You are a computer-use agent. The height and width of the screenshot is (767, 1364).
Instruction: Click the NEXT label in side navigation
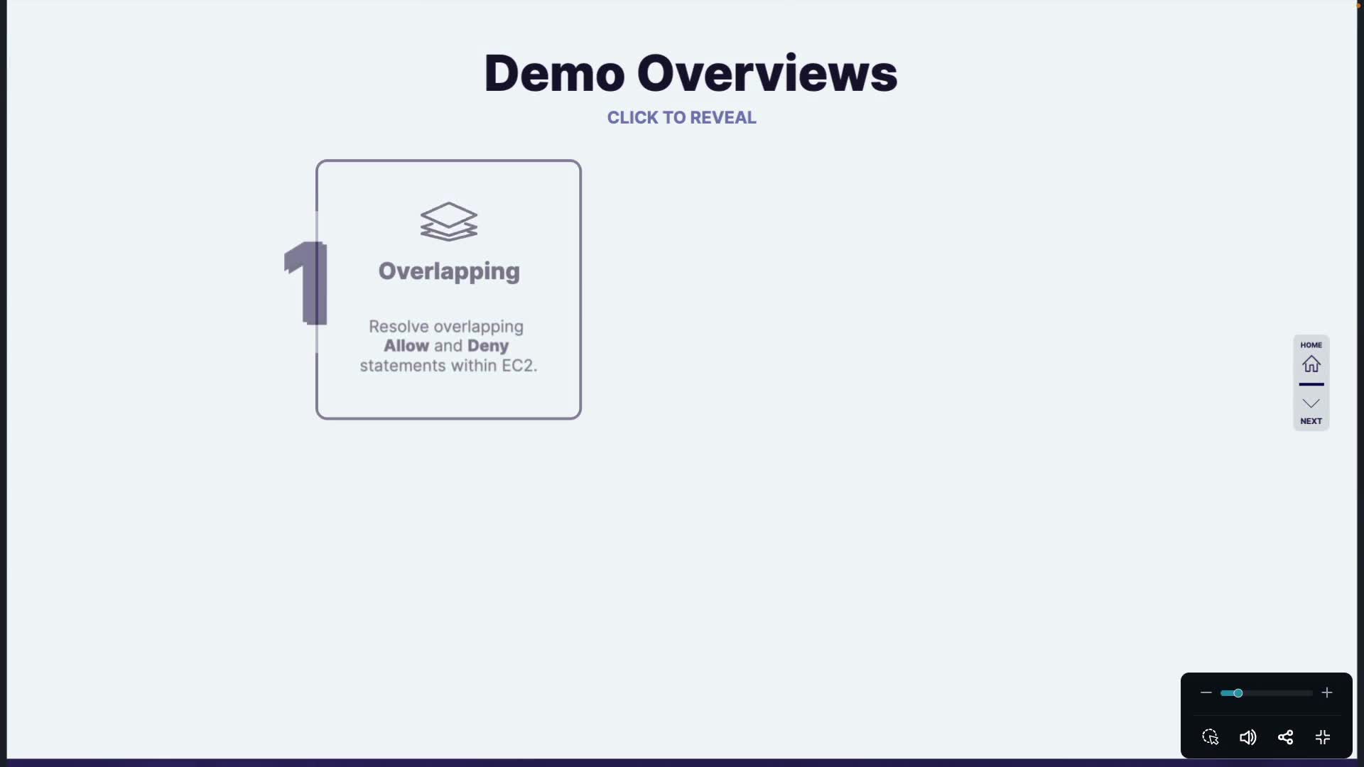[1311, 421]
